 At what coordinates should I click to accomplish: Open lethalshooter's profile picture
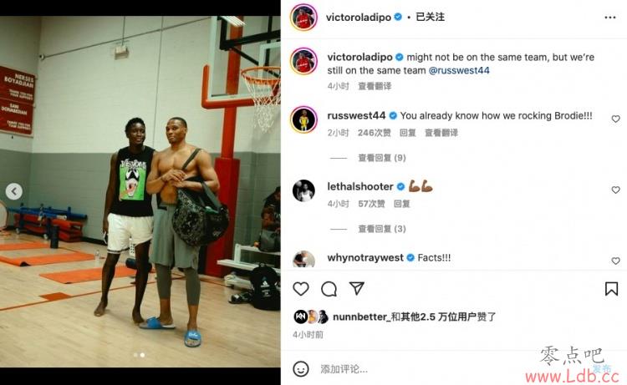(303, 190)
